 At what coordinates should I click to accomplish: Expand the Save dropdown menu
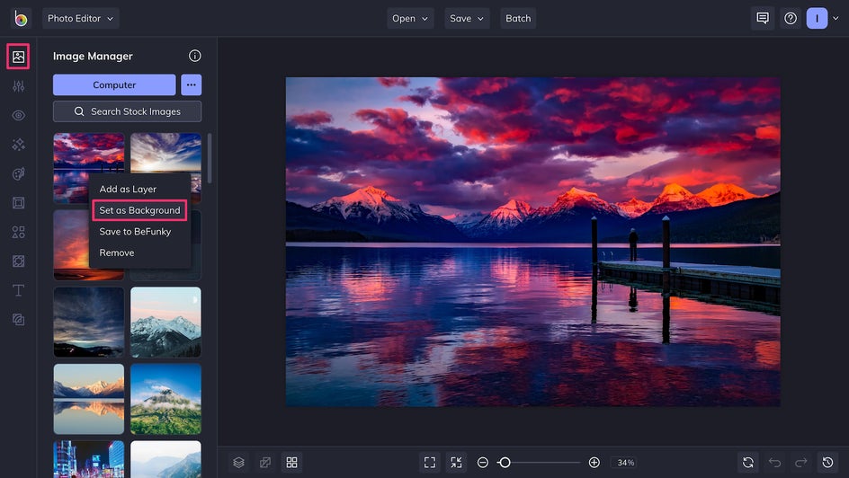[x=467, y=18]
